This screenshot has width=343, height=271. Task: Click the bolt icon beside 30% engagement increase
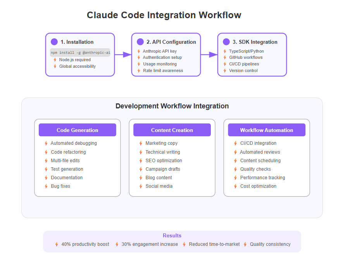coord(117,244)
